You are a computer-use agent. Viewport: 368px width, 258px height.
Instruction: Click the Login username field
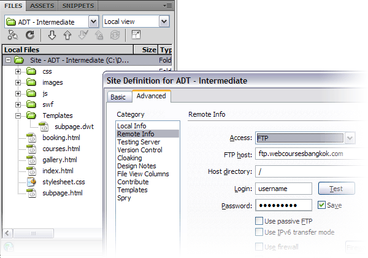[283, 189]
